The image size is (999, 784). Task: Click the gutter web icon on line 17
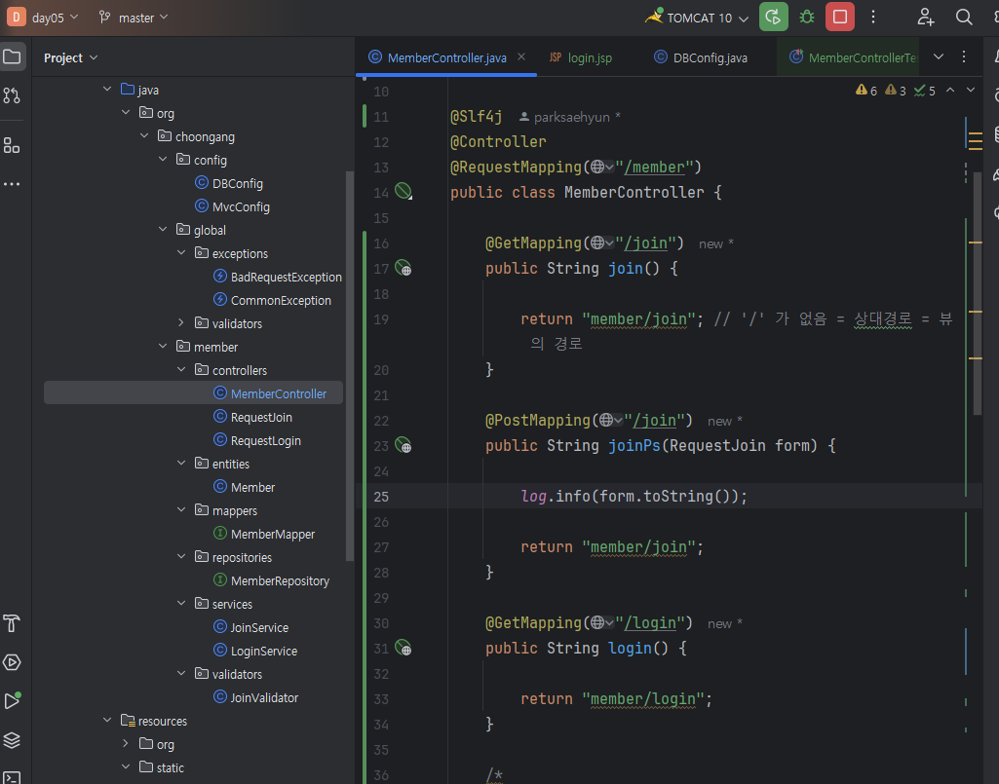point(403,268)
